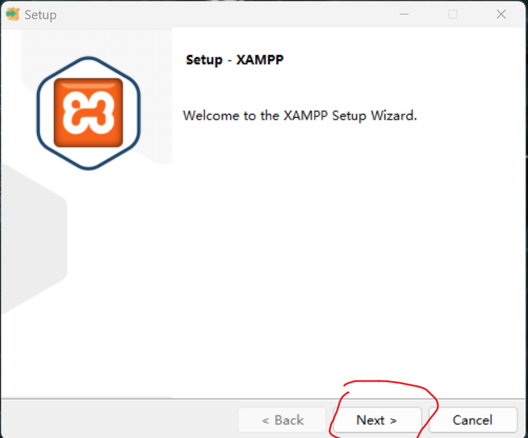Click the Cancel button

[x=473, y=420]
